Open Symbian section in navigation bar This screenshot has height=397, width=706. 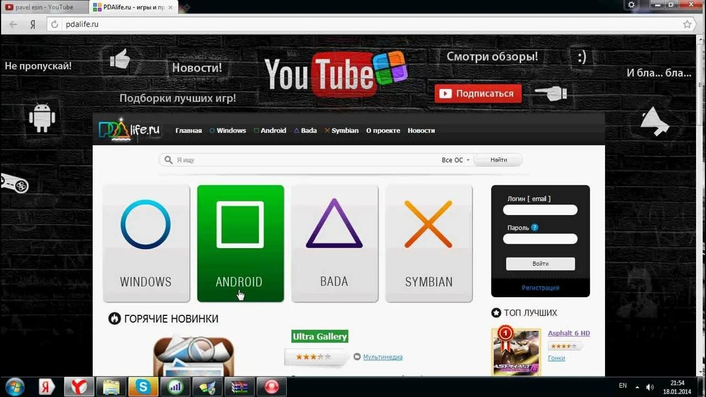(x=341, y=131)
